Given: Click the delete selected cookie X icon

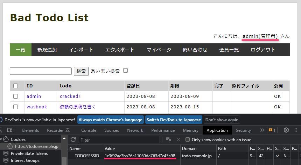Looking at the screenshot, I should click(178, 139).
